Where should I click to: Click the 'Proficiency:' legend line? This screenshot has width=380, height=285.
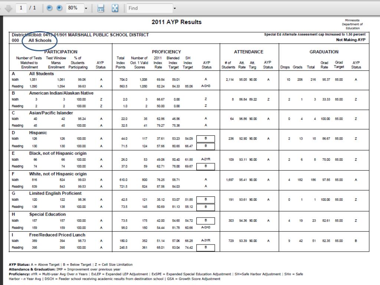[x=156, y=276]
